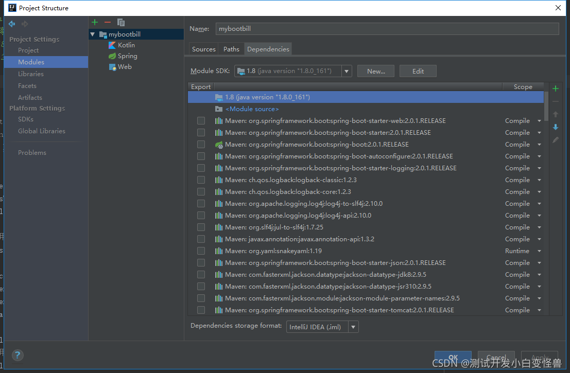Check Export for jul-to-slf4j:1.7.25
570x373 pixels.
click(201, 227)
